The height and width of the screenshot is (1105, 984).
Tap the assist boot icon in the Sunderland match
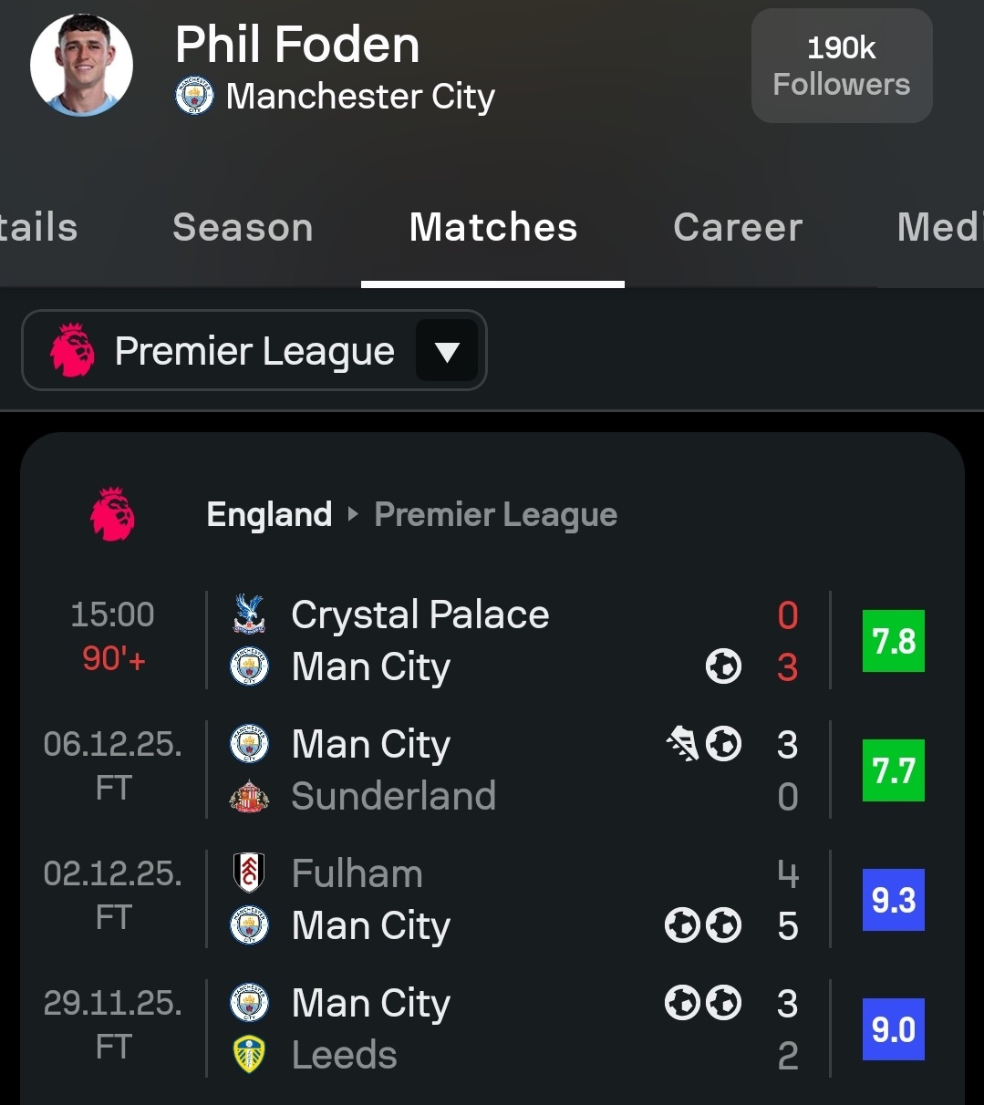coord(682,745)
